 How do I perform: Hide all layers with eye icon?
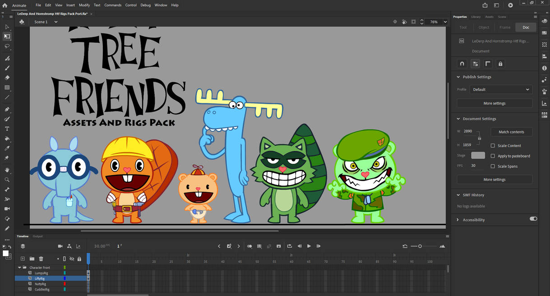pyautogui.click(x=72, y=259)
